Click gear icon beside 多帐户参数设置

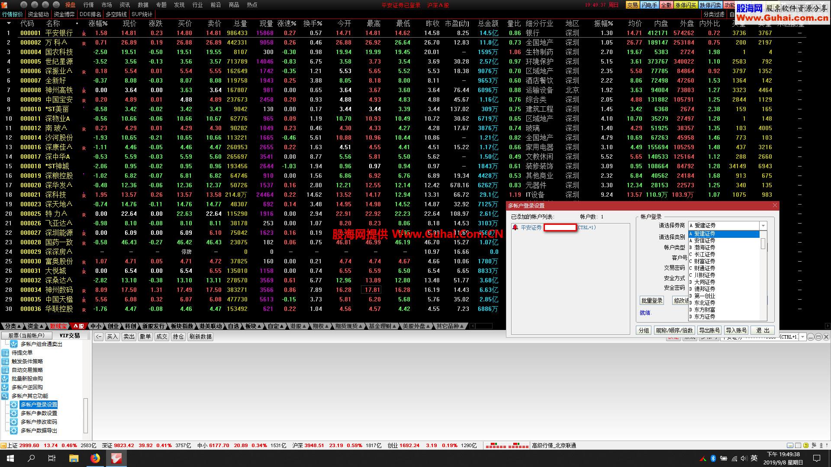[x=14, y=413]
